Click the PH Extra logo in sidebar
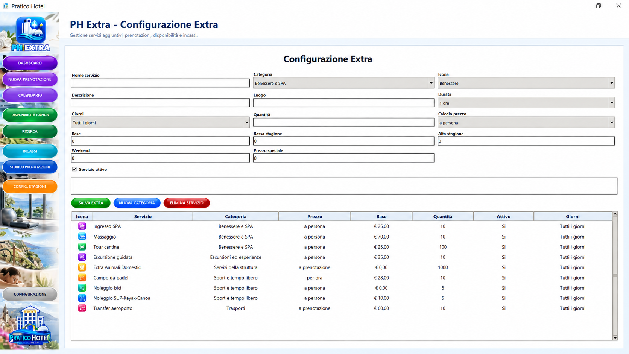 click(x=30, y=34)
